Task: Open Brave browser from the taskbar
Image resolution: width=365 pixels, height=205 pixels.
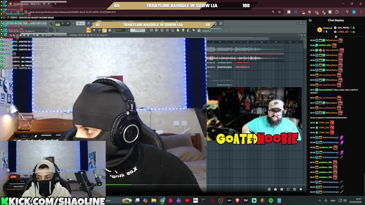Action: (237, 200)
